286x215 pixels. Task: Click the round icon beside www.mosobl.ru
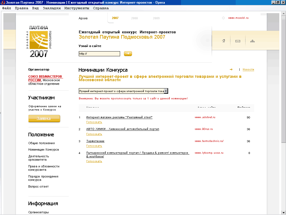pyautogui.click(x=223, y=18)
